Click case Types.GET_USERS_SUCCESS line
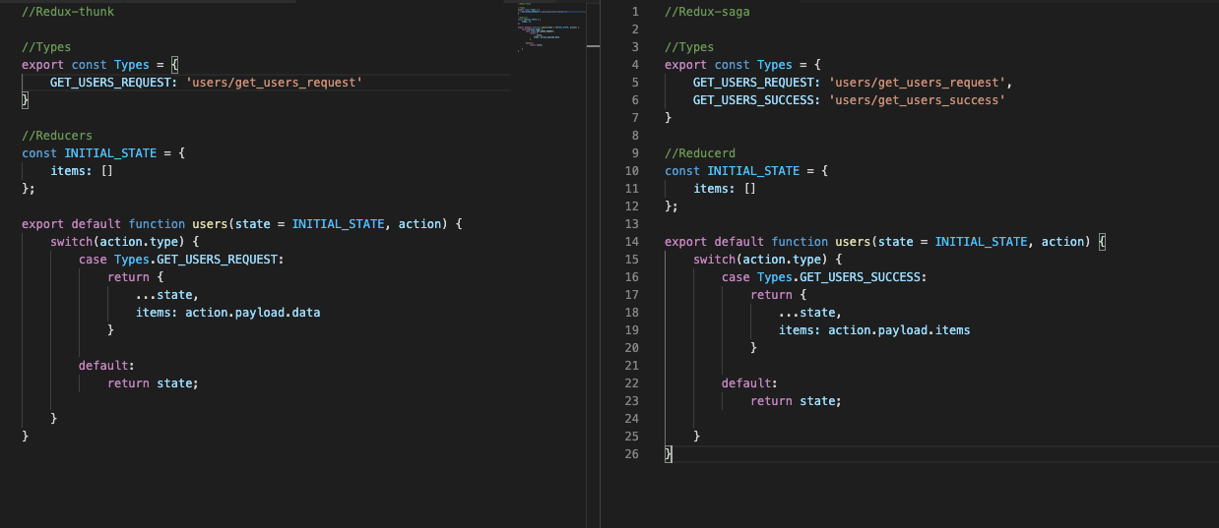Viewport: 1219px width, 528px height. pyautogui.click(x=824, y=277)
